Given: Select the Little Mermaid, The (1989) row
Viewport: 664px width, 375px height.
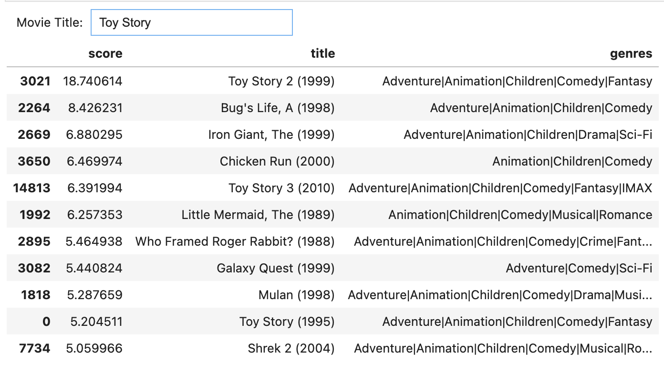Looking at the screenshot, I should tap(332, 215).
